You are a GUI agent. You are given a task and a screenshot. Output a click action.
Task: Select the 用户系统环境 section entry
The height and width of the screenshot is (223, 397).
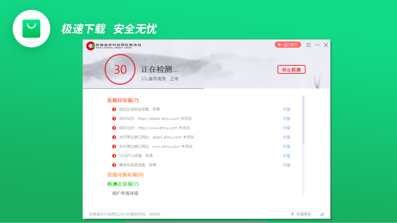pos(125,193)
